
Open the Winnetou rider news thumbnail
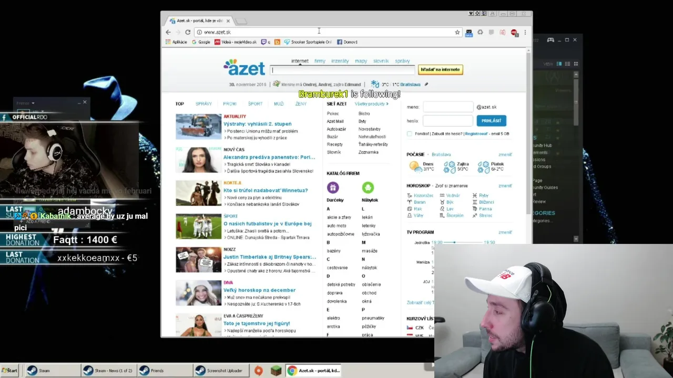[x=199, y=193]
